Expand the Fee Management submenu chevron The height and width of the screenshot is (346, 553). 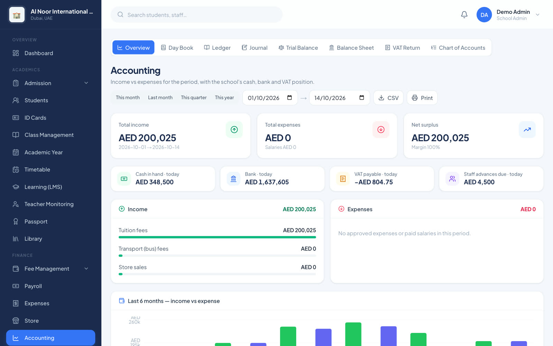[86, 268]
